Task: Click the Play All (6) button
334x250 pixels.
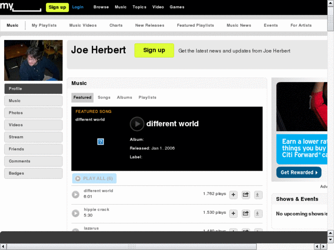Action: pyautogui.click(x=94, y=178)
